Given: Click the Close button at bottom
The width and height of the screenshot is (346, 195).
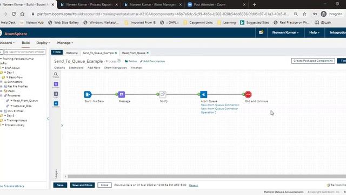Looking at the screenshot, I should (x=104, y=185).
